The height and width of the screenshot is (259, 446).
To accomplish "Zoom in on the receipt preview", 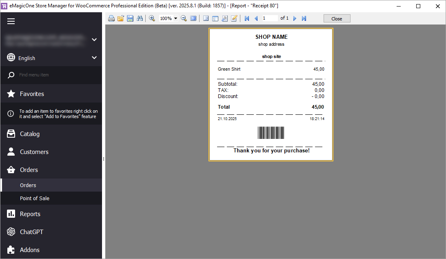I will [152, 18].
